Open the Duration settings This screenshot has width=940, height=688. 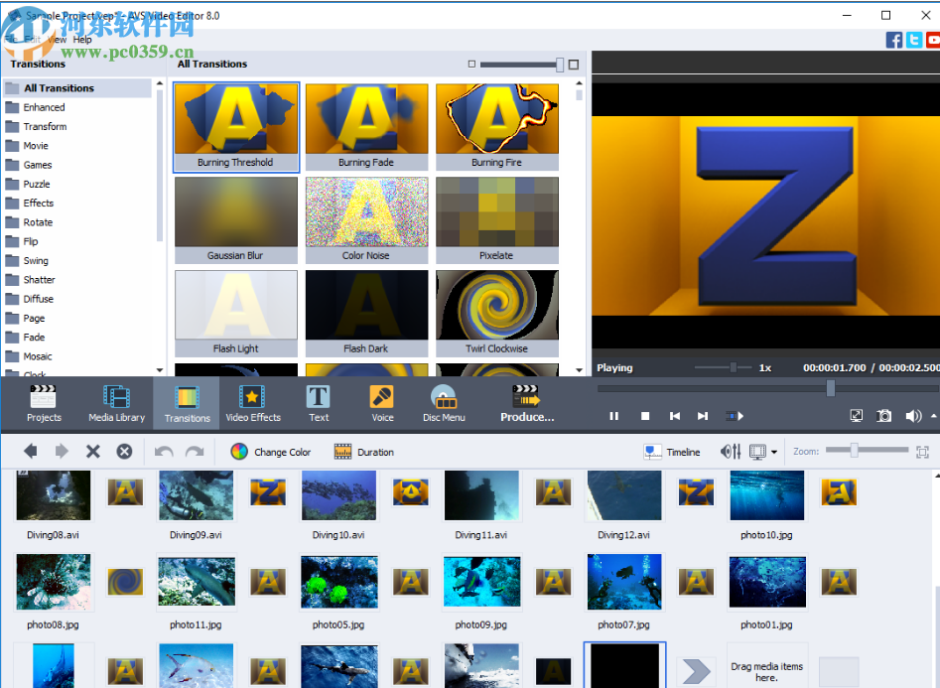click(x=364, y=452)
